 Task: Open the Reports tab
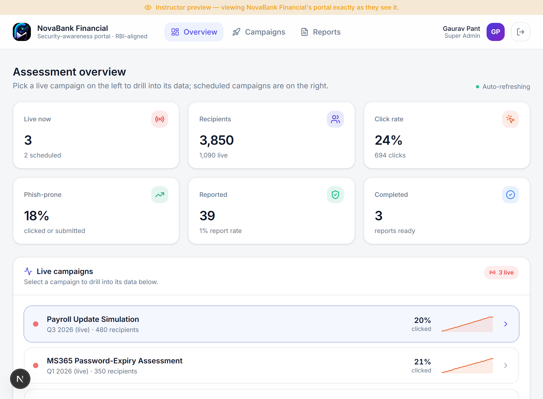[x=321, y=32]
